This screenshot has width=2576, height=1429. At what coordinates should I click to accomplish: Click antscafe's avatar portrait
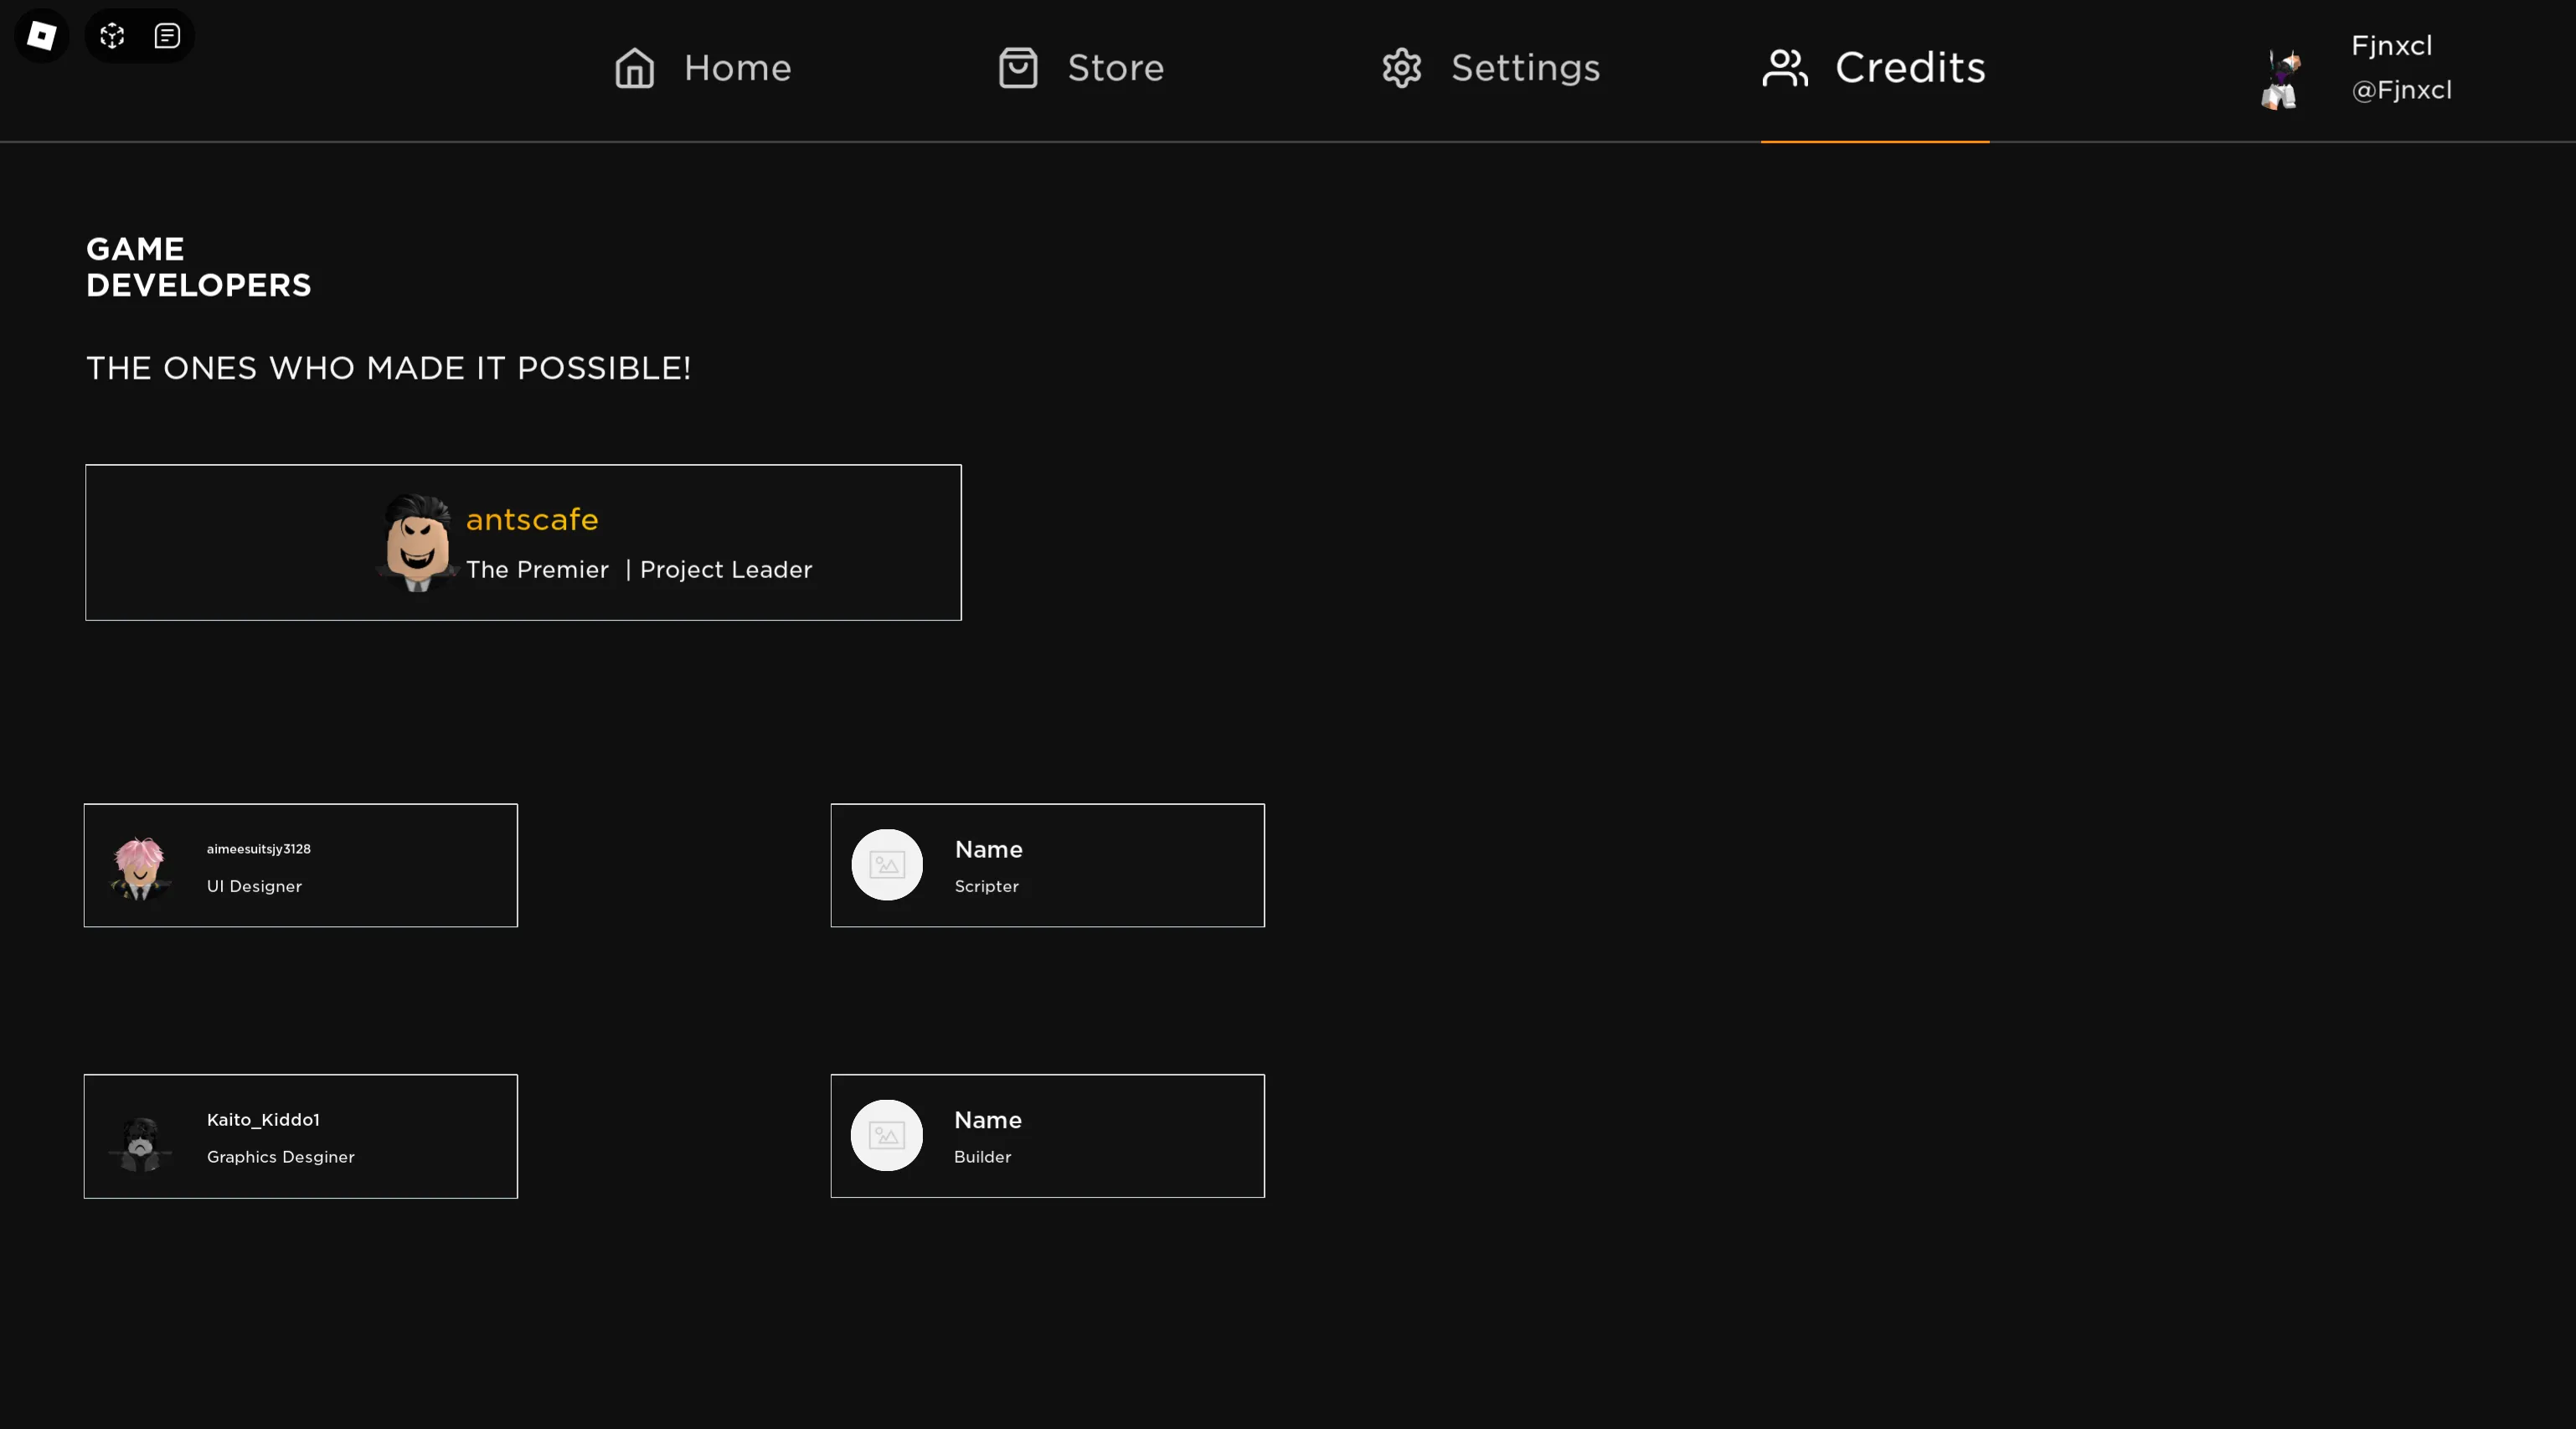tap(418, 542)
